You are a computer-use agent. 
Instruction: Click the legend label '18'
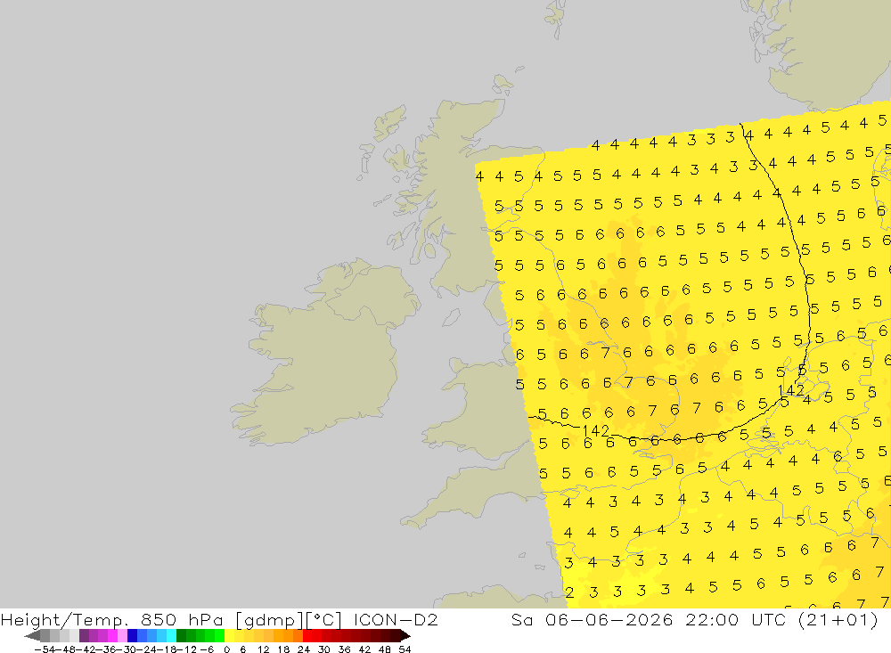[283, 649]
